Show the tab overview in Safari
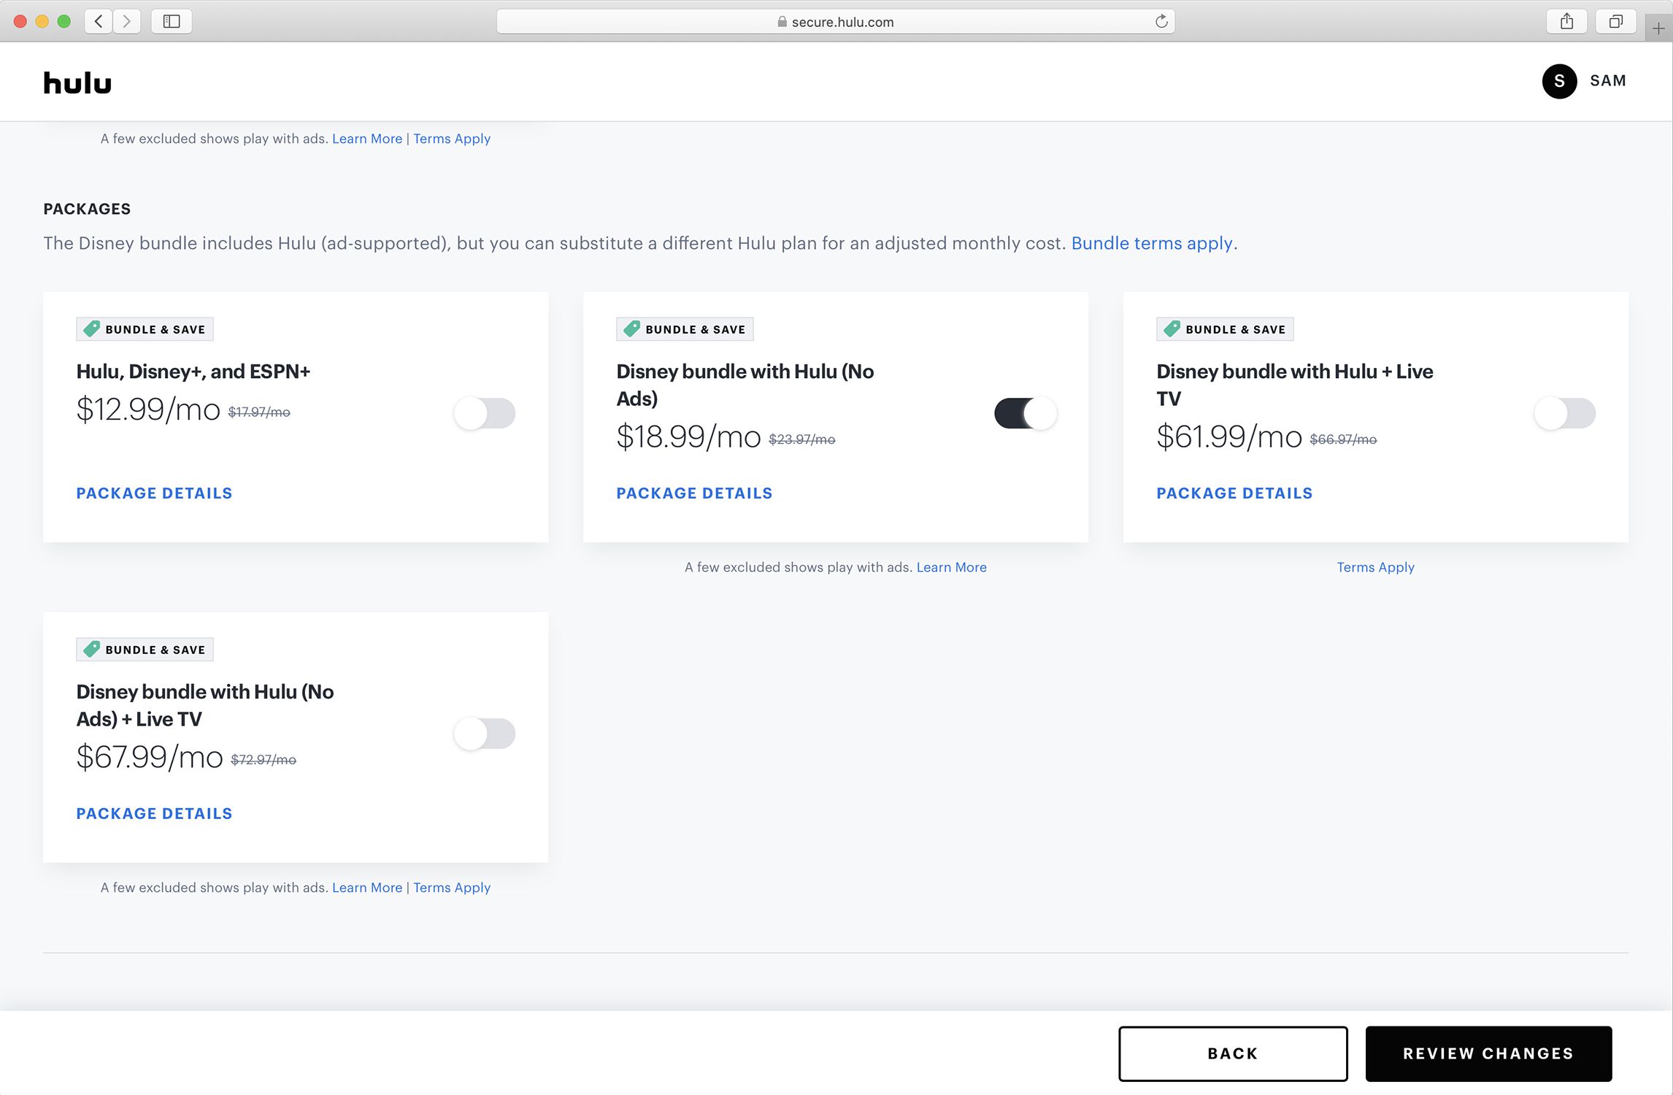The image size is (1673, 1095). (x=1616, y=21)
